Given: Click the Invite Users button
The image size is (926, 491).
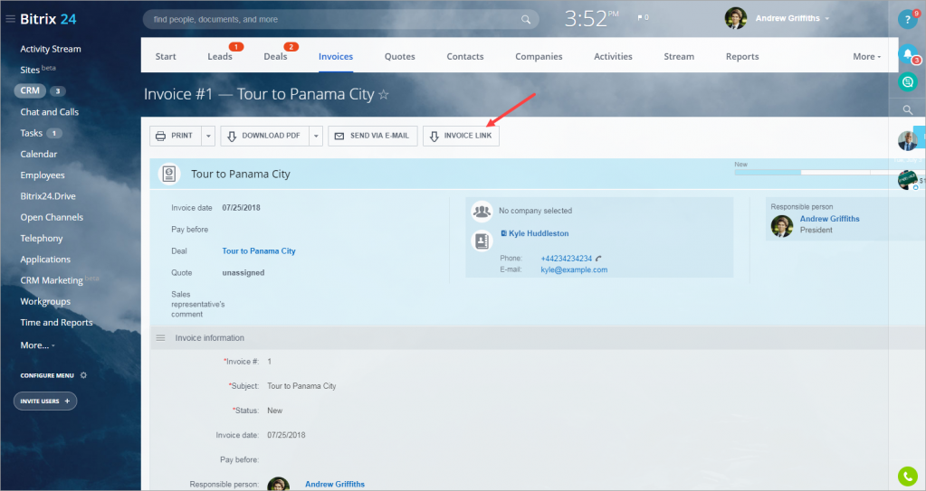Looking at the screenshot, I should pos(45,401).
